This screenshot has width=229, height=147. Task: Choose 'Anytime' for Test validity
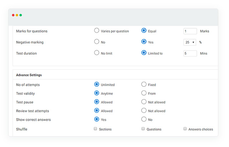point(97,93)
